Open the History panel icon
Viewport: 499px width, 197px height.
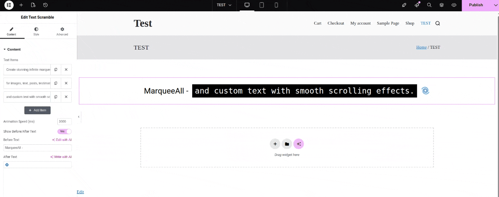pyautogui.click(x=45, y=5)
